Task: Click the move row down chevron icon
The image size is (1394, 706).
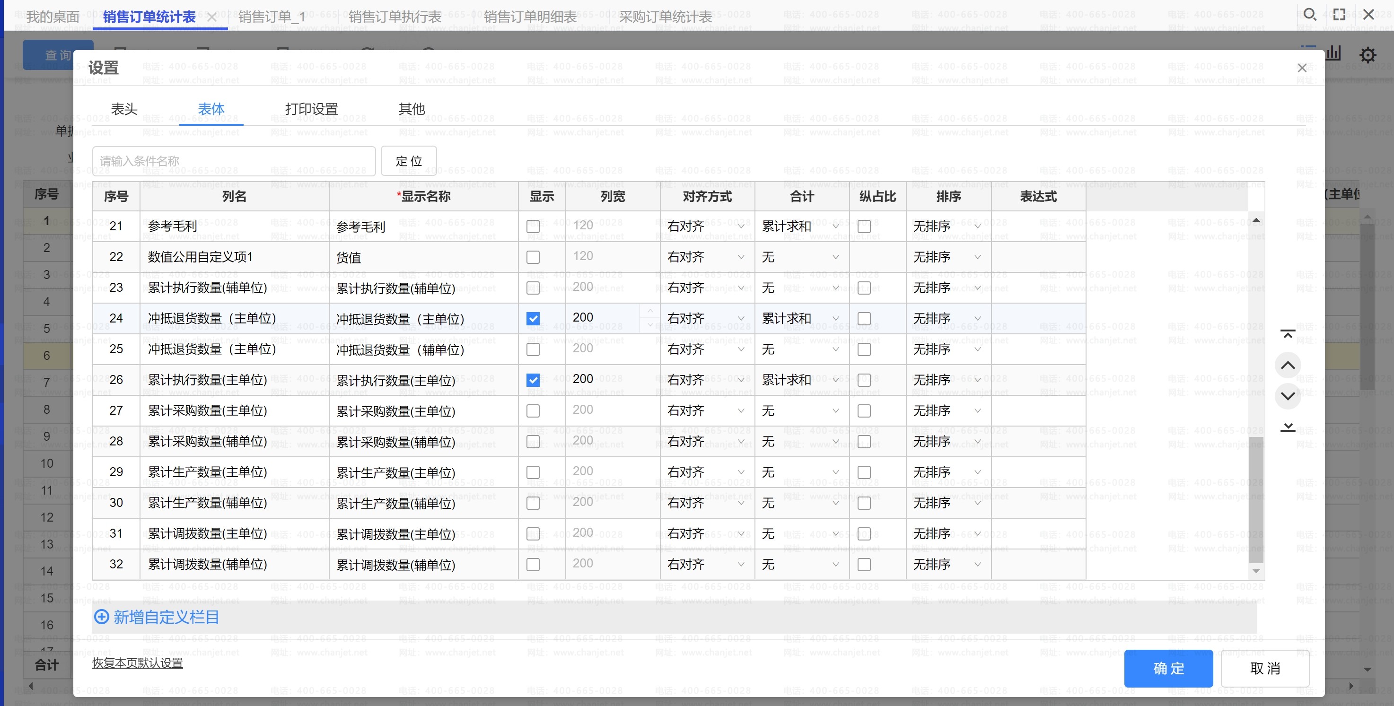Action: coord(1288,396)
